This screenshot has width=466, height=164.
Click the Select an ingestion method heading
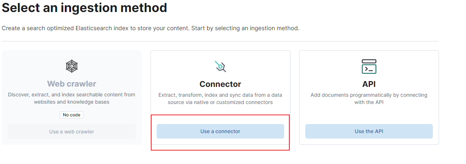coord(85,8)
